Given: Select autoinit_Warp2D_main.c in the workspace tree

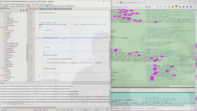Looking at the screenshot, I should [x=12, y=45].
